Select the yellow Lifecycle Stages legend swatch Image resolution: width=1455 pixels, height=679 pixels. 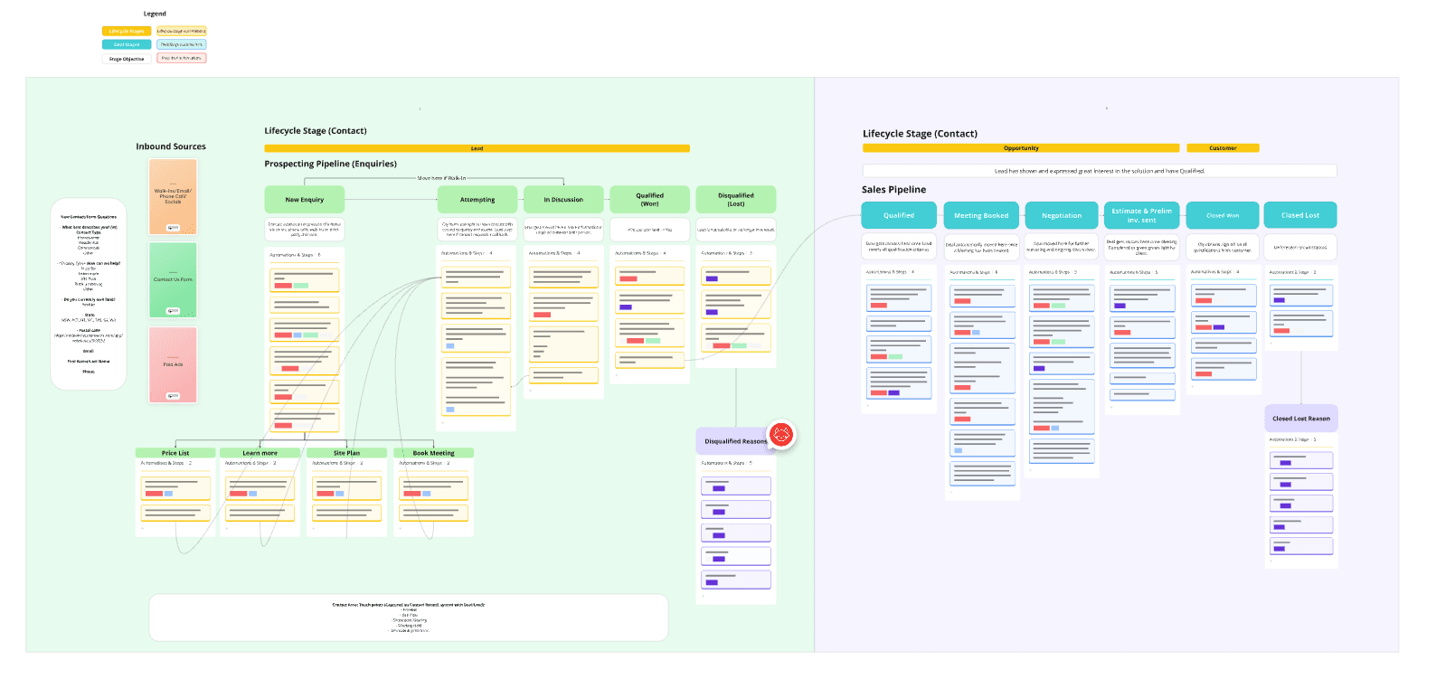pyautogui.click(x=127, y=31)
